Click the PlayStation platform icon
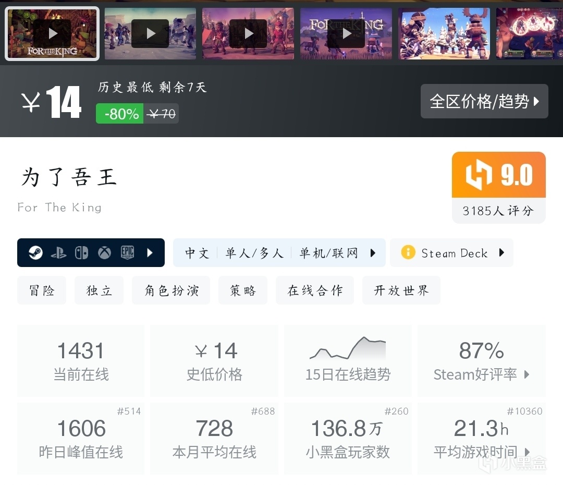The width and height of the screenshot is (563, 485). (58, 253)
